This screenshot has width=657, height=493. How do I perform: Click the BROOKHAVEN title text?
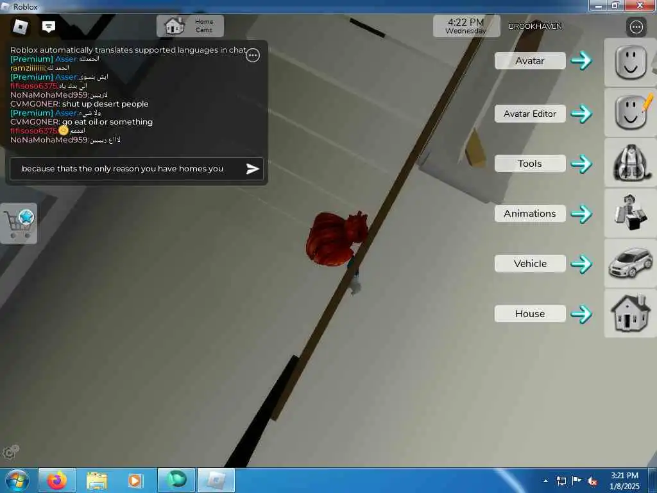pos(535,26)
